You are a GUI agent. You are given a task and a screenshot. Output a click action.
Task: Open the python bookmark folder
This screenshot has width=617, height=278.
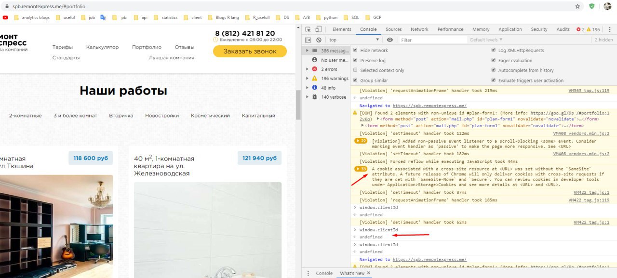pyautogui.click(x=327, y=17)
